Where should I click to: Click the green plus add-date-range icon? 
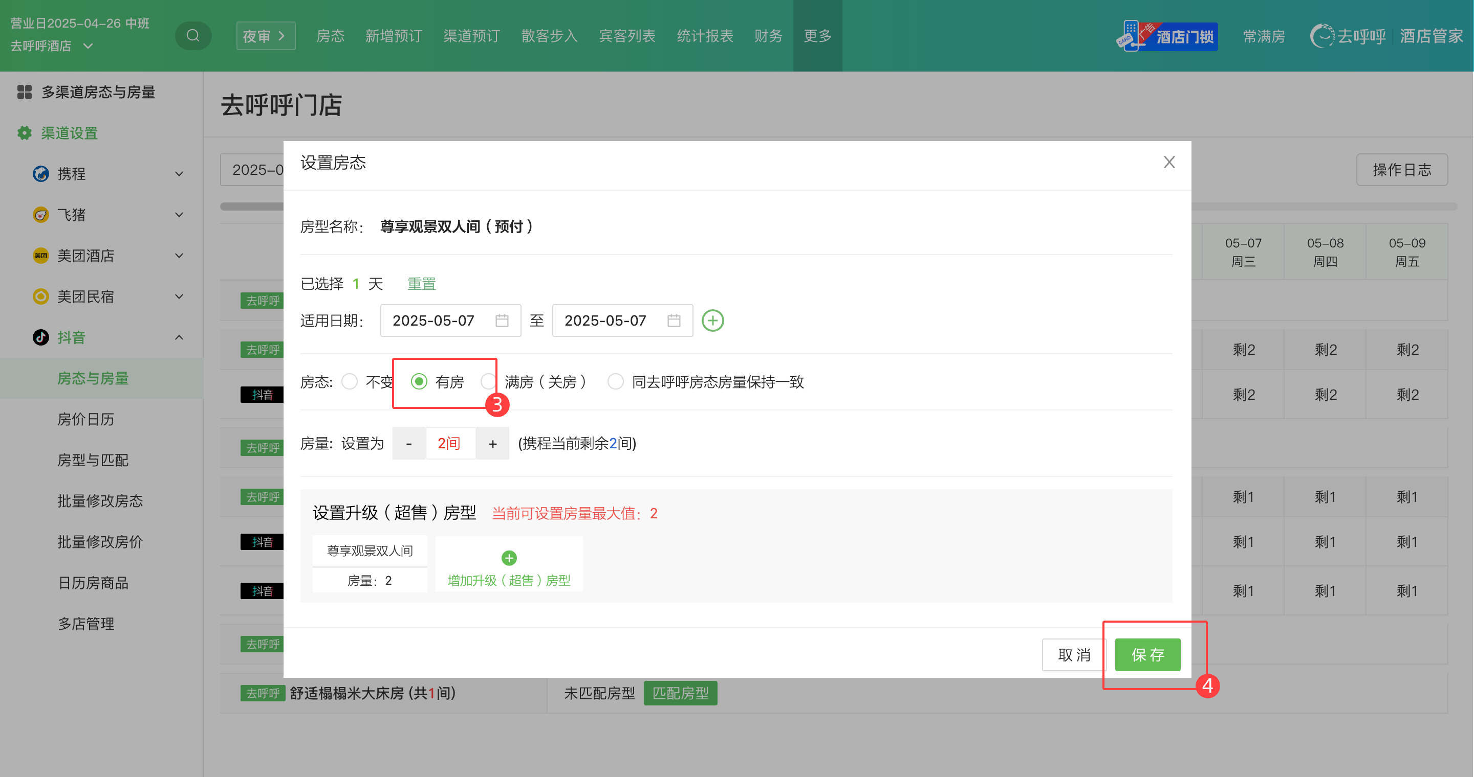pos(712,321)
